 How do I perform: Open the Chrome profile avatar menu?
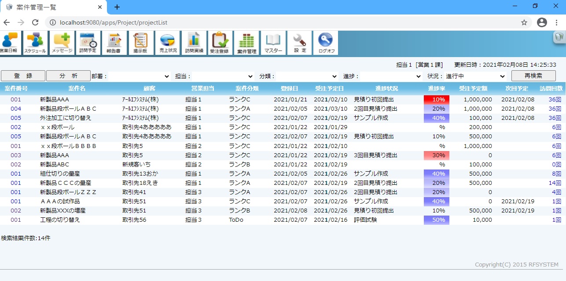(542, 22)
